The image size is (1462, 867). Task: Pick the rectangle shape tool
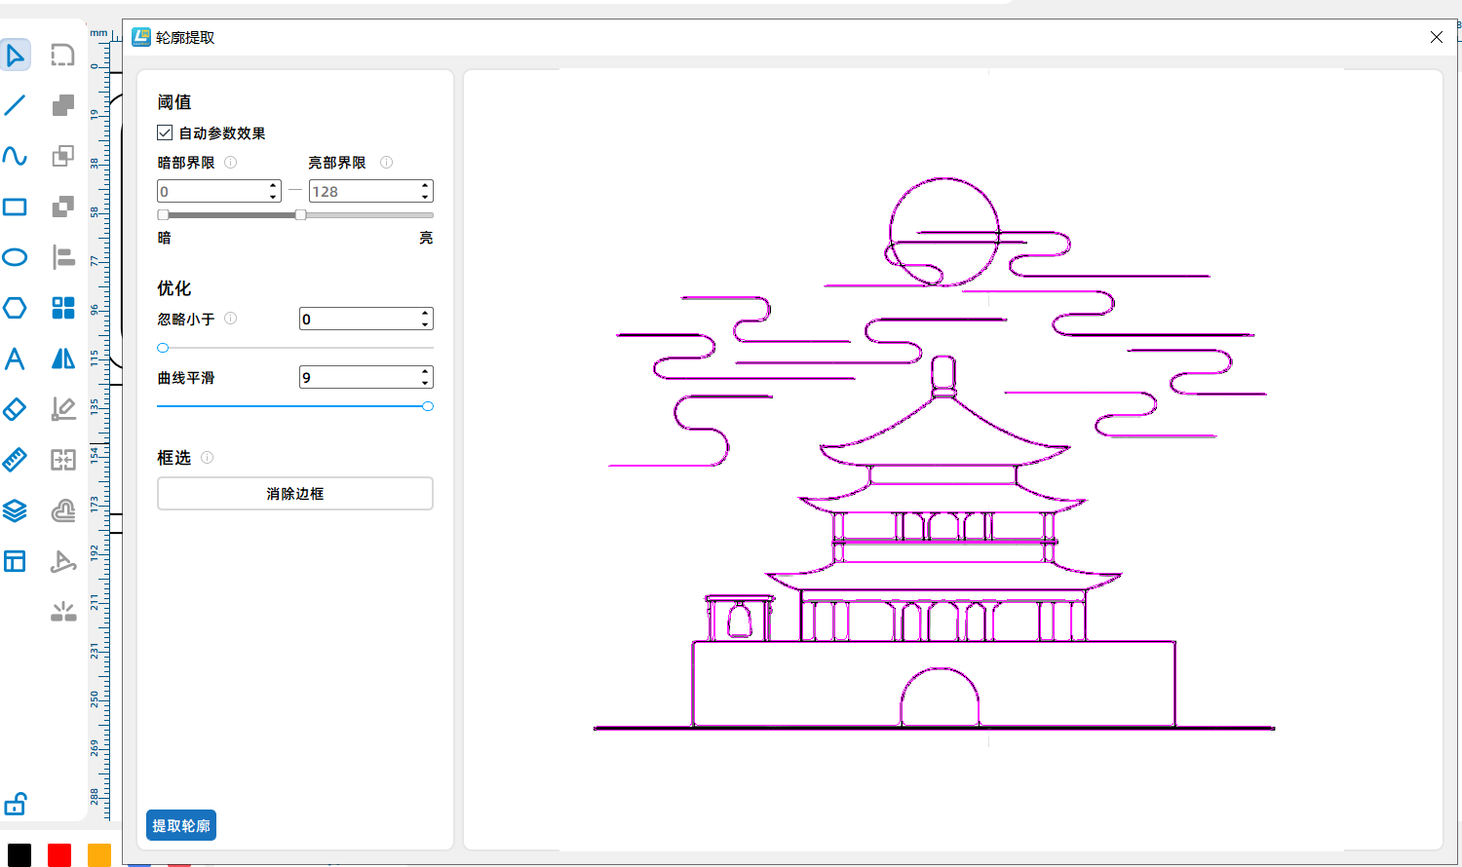[16, 207]
